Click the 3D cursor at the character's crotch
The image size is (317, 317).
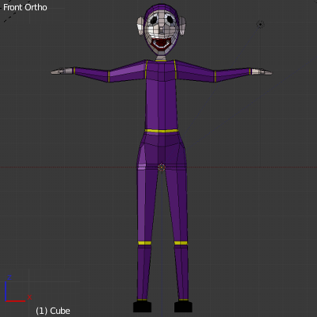pyautogui.click(x=162, y=167)
